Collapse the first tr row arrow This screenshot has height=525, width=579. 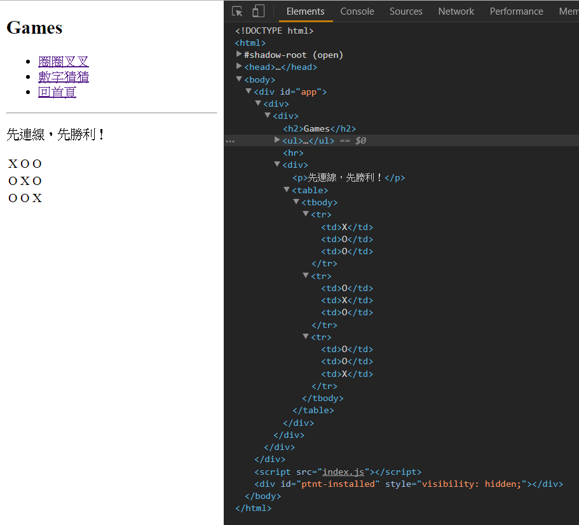pyautogui.click(x=306, y=214)
